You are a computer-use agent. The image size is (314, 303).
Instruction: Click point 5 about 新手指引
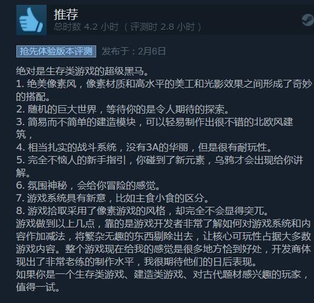[160, 166]
